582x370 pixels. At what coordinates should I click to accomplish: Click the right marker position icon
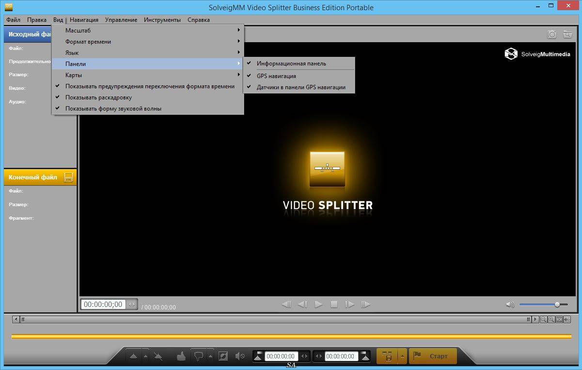point(365,356)
